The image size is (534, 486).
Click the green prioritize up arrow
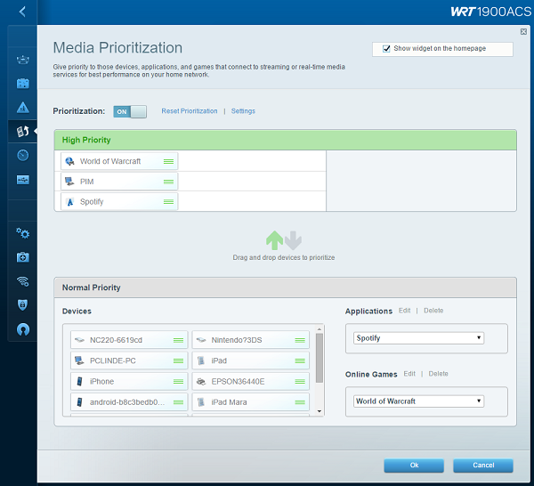(x=274, y=240)
